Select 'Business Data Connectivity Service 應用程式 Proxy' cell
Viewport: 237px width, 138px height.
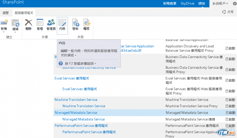[194, 70]
